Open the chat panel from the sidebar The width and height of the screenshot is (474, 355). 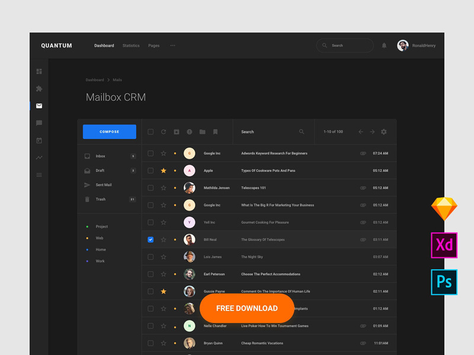[x=39, y=123]
